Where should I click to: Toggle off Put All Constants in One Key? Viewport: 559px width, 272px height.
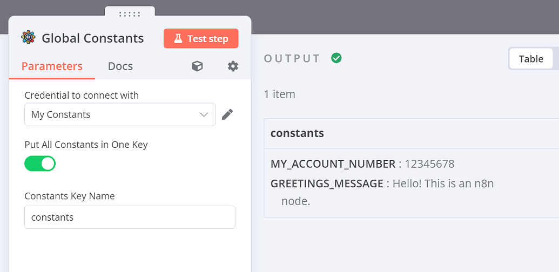(40, 164)
